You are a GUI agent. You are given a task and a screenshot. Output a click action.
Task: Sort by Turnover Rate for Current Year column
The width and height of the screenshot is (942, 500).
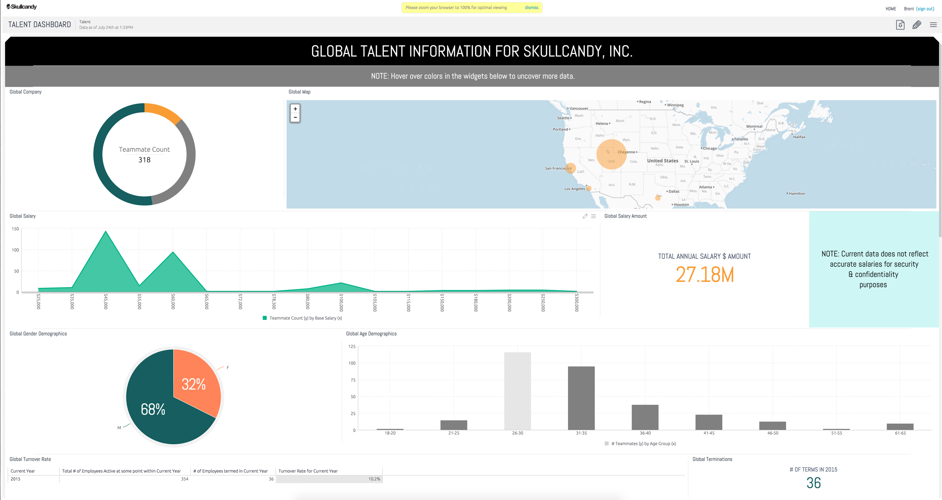point(308,471)
